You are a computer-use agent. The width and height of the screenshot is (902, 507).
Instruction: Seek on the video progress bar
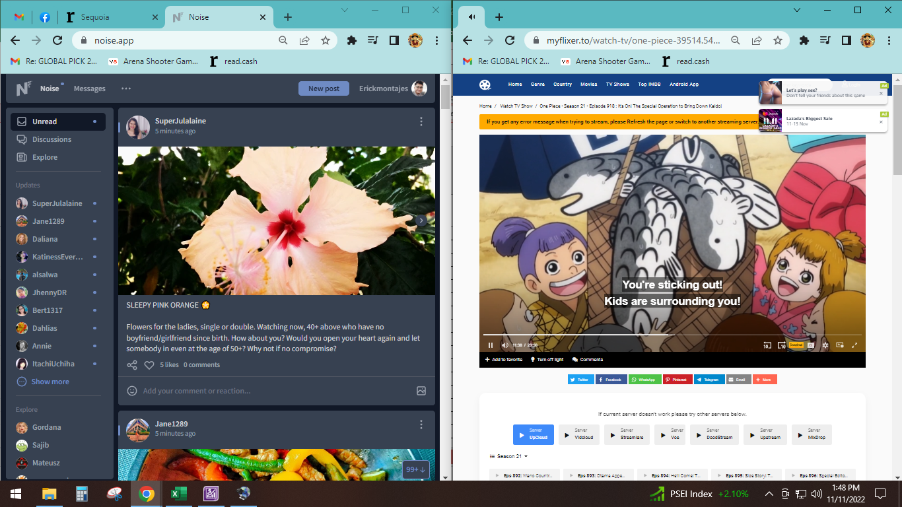672,335
